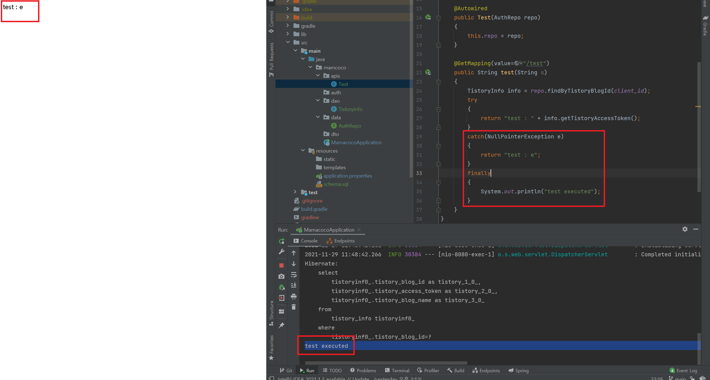The height and width of the screenshot is (380, 710).
Task: Collapse the dao package node
Action: [318, 101]
